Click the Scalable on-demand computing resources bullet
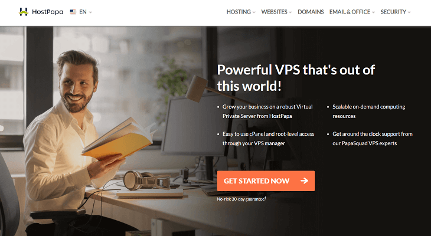 coord(368,112)
